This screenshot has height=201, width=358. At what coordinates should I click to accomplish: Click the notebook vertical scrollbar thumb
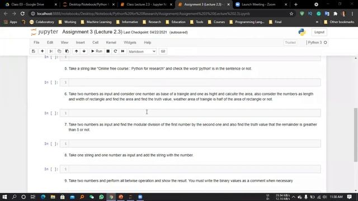pyautogui.click(x=356, y=135)
